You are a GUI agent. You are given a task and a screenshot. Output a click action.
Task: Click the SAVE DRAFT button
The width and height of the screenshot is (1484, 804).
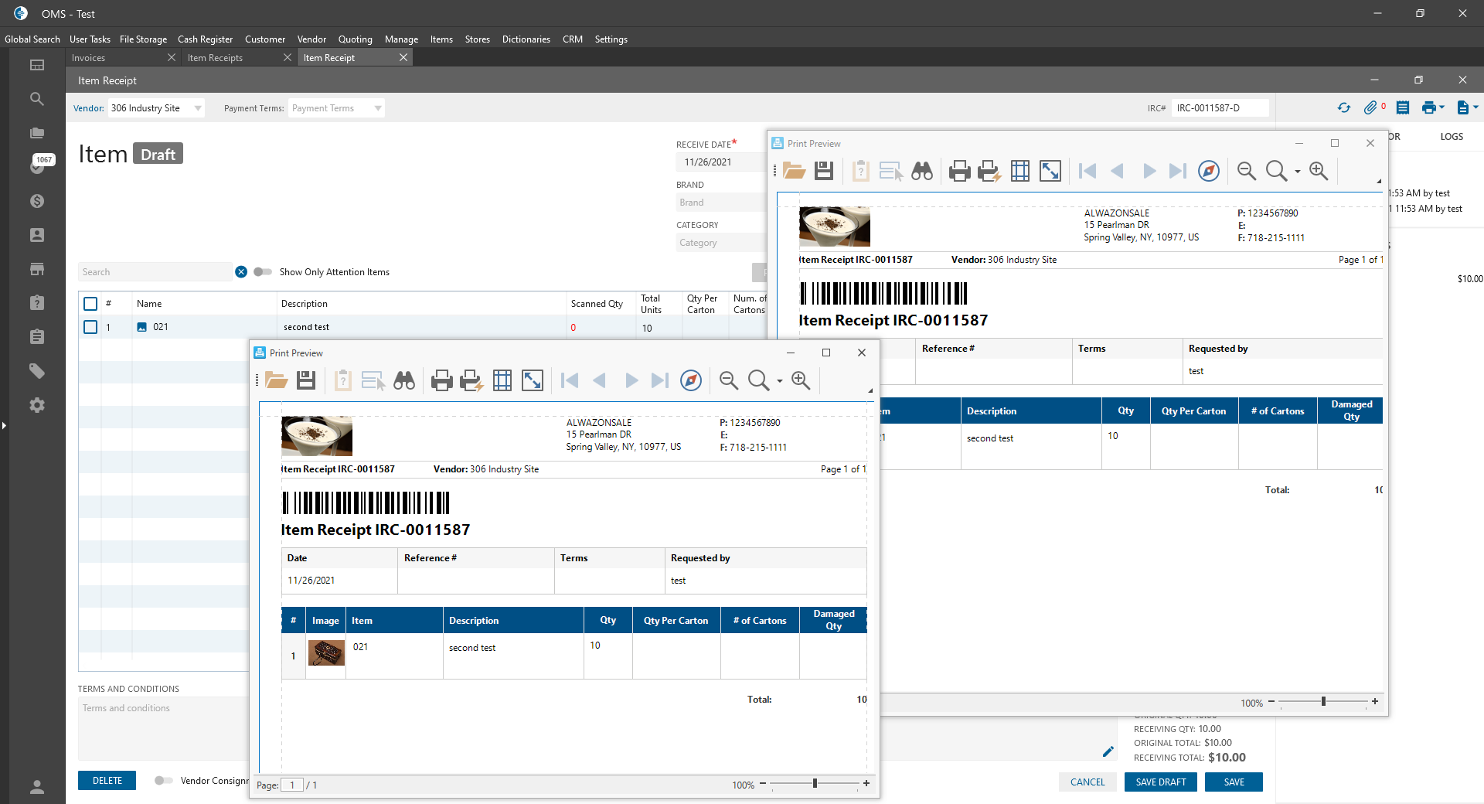point(1160,782)
